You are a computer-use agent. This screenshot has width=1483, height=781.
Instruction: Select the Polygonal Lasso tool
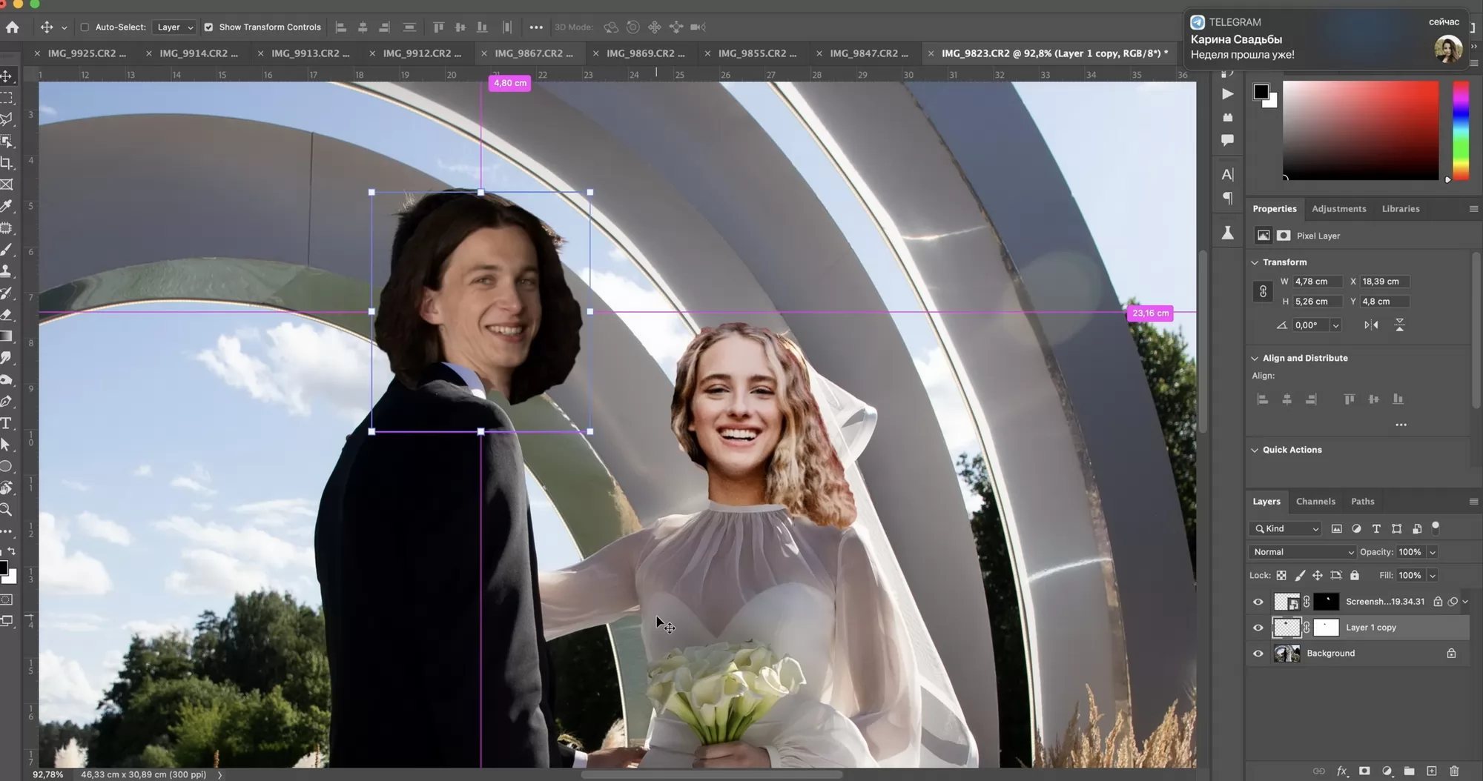click(x=7, y=119)
